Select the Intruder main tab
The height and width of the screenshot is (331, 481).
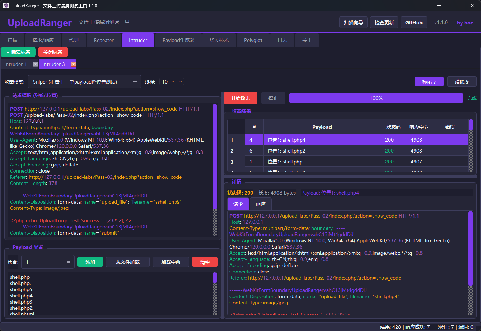[138, 40]
